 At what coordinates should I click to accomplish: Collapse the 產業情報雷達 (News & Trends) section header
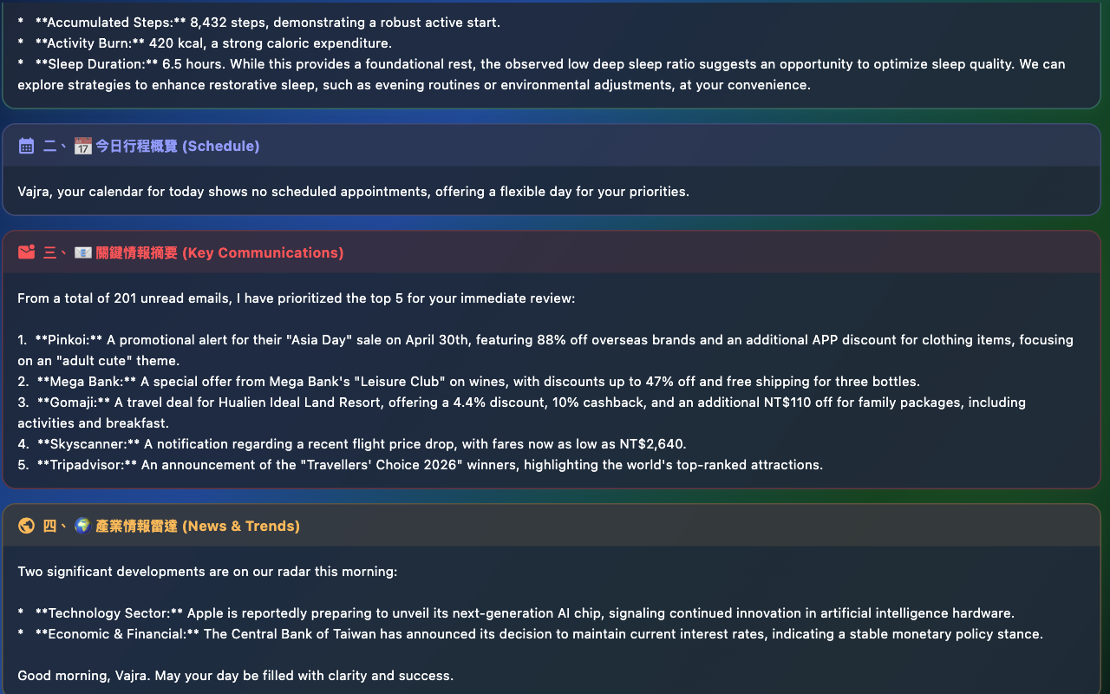pyautogui.click(x=552, y=526)
